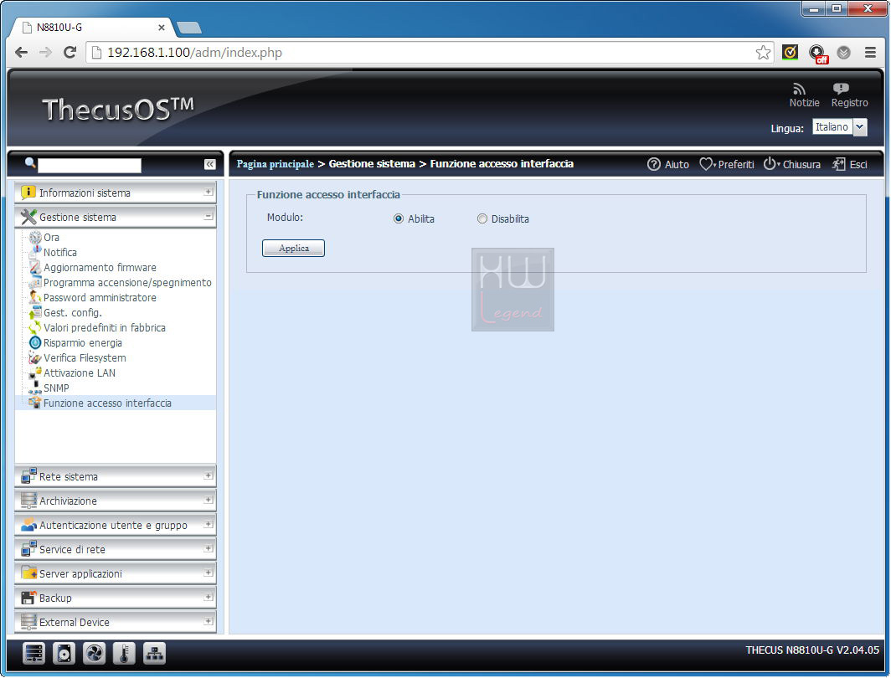The width and height of the screenshot is (891, 678).
Task: Click the extension icon with red off badge
Action: (818, 54)
